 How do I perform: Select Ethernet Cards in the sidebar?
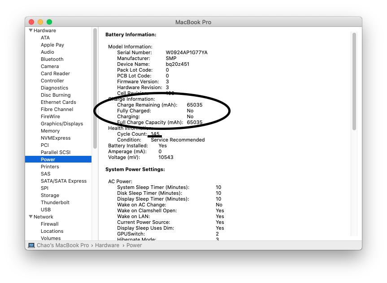pyautogui.click(x=58, y=102)
